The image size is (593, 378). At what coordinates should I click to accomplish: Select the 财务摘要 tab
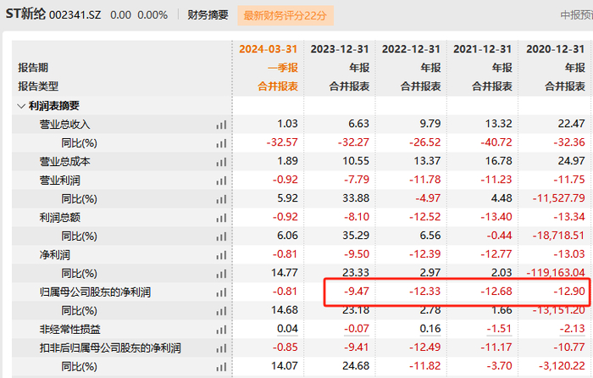click(208, 15)
